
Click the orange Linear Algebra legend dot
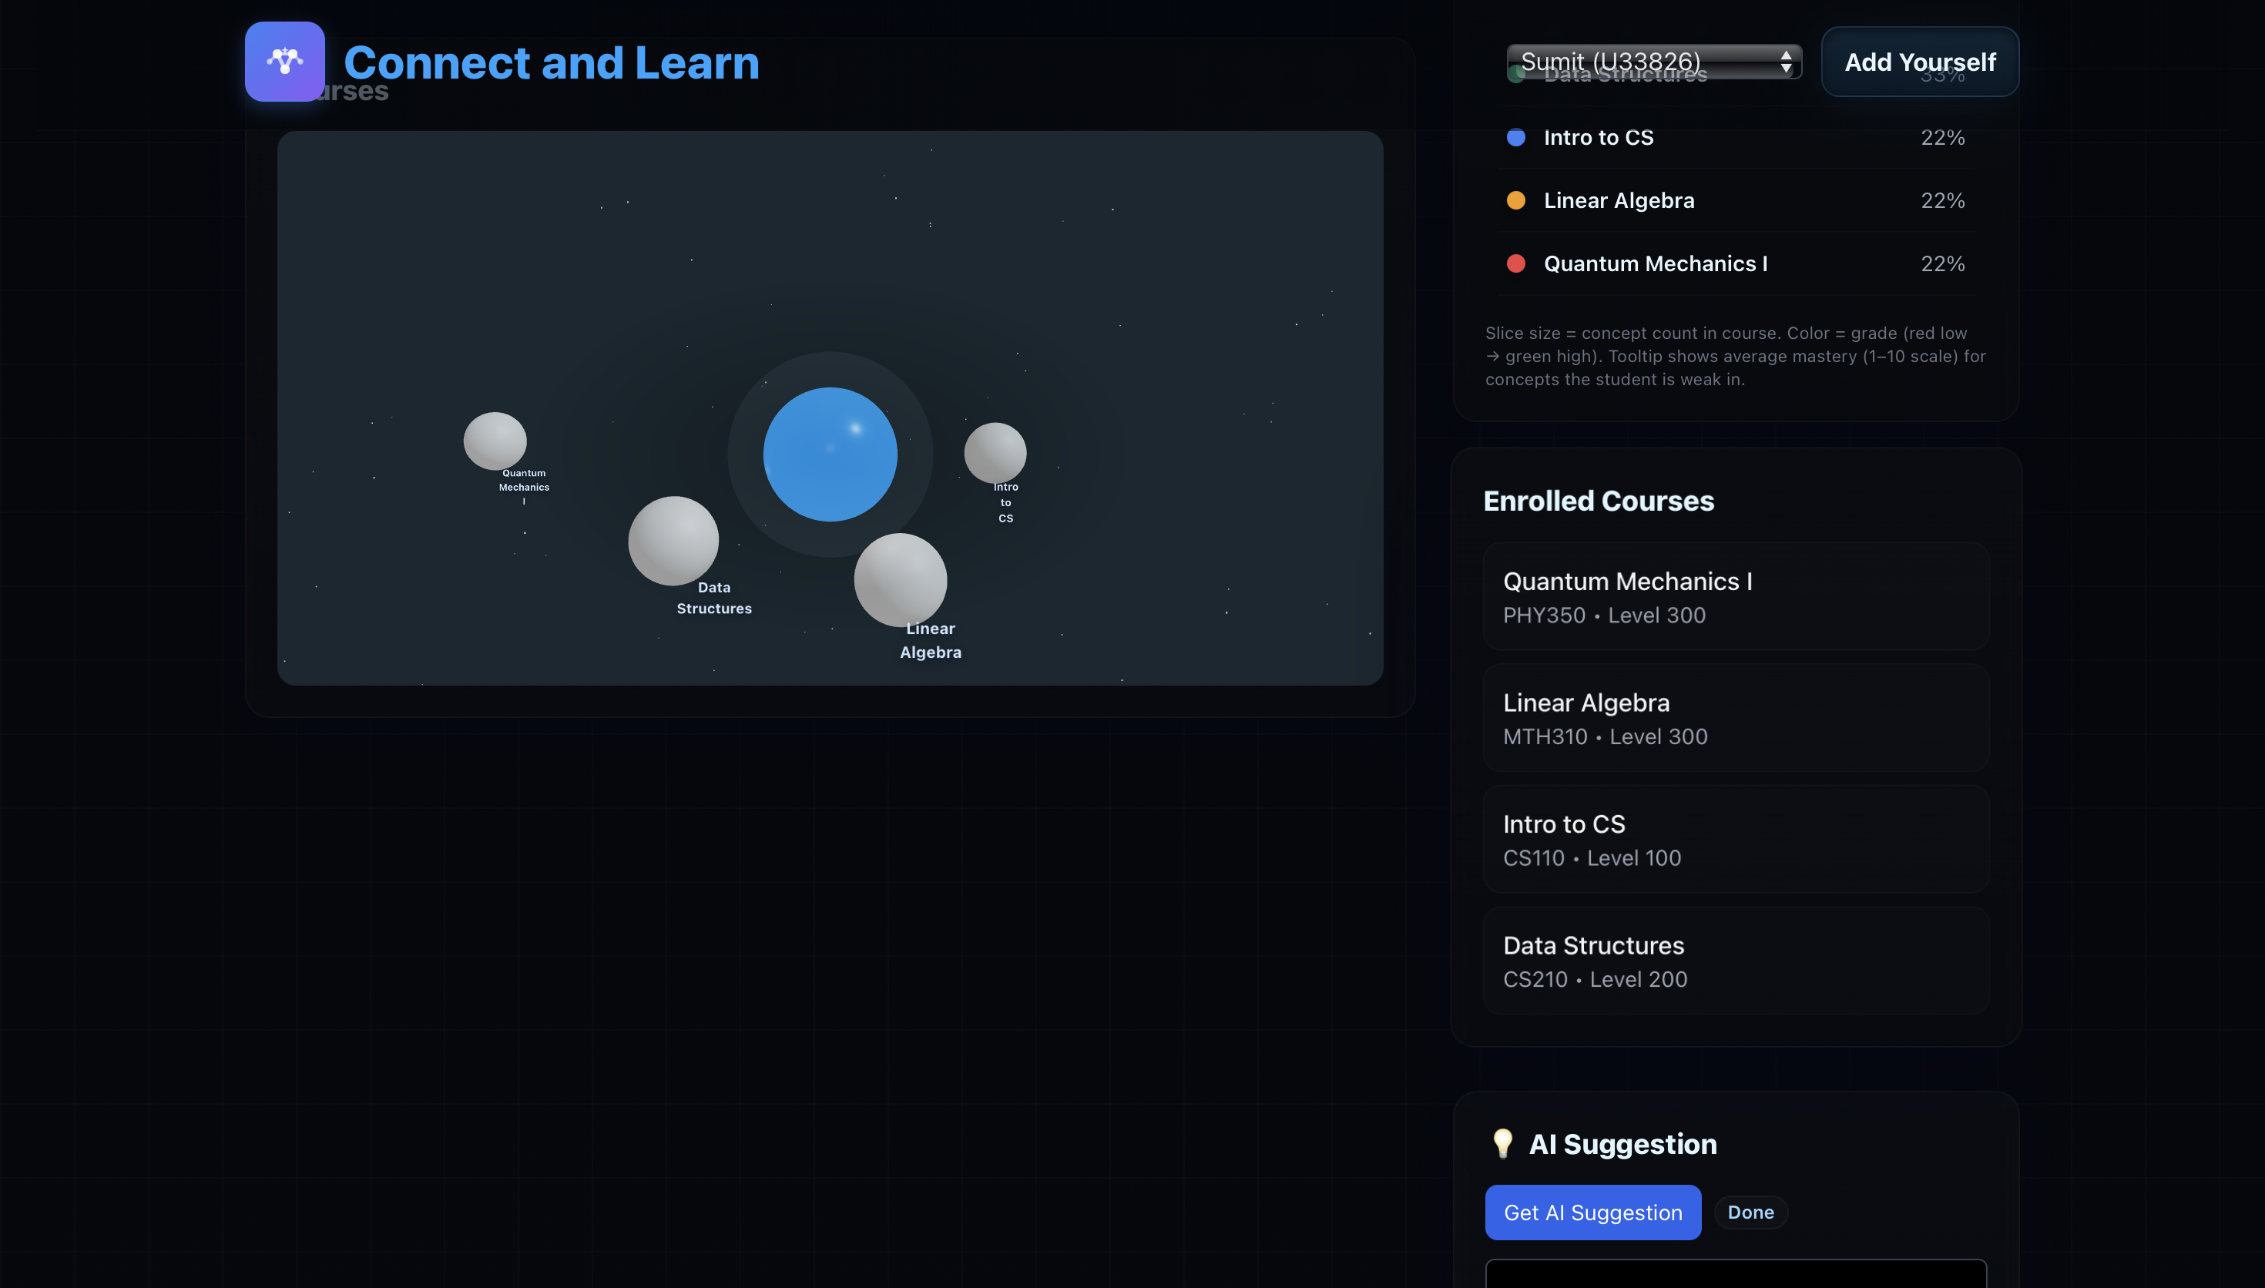coord(1515,200)
